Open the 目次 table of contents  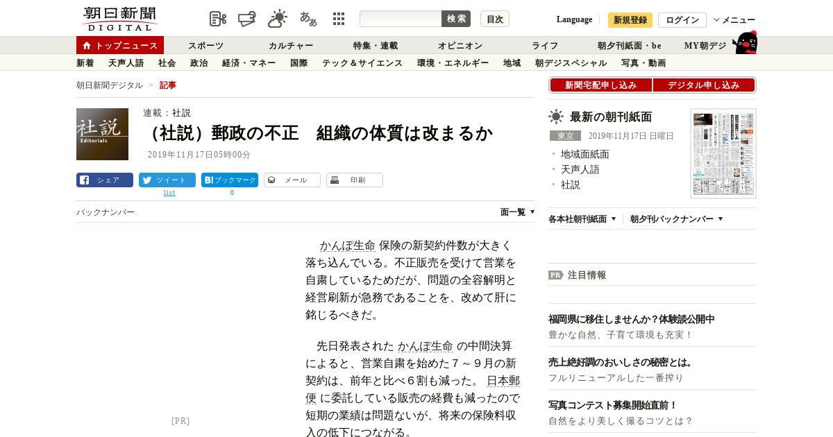pos(495,19)
